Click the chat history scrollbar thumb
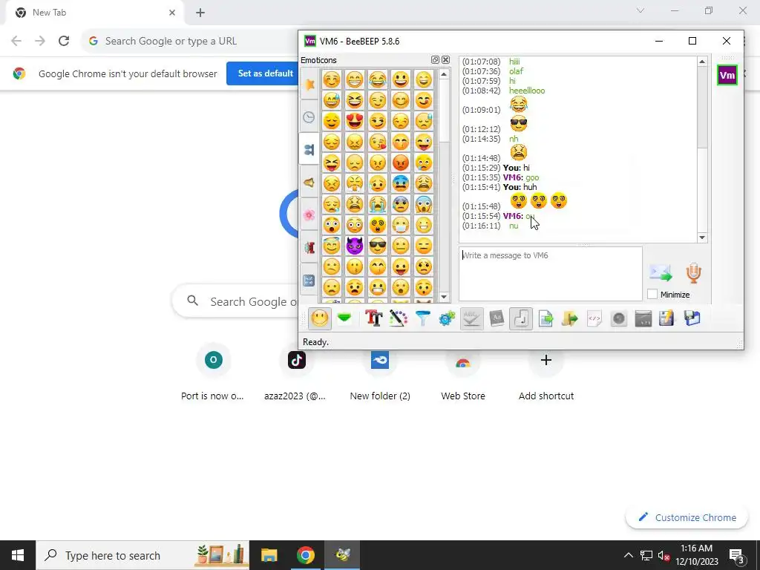Screen dimensions: 760x570 [x=702, y=108]
